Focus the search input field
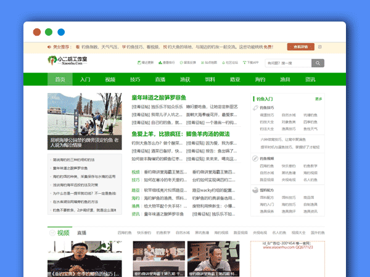 click(x=287, y=63)
